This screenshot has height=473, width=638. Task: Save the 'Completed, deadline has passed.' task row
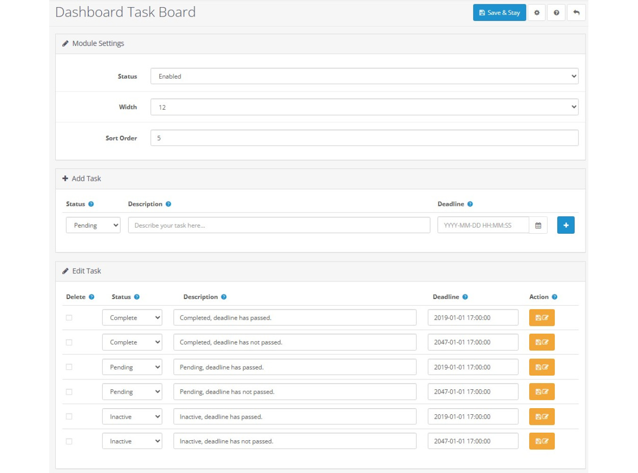pos(542,318)
